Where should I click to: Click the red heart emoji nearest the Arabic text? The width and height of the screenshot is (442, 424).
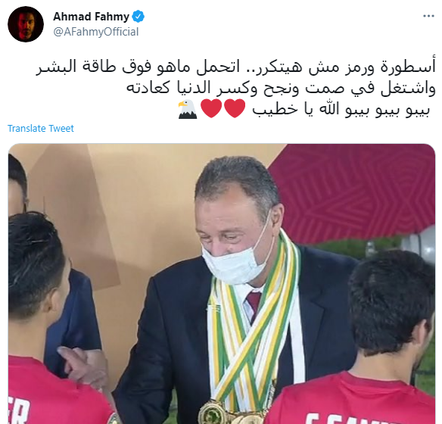235,109
